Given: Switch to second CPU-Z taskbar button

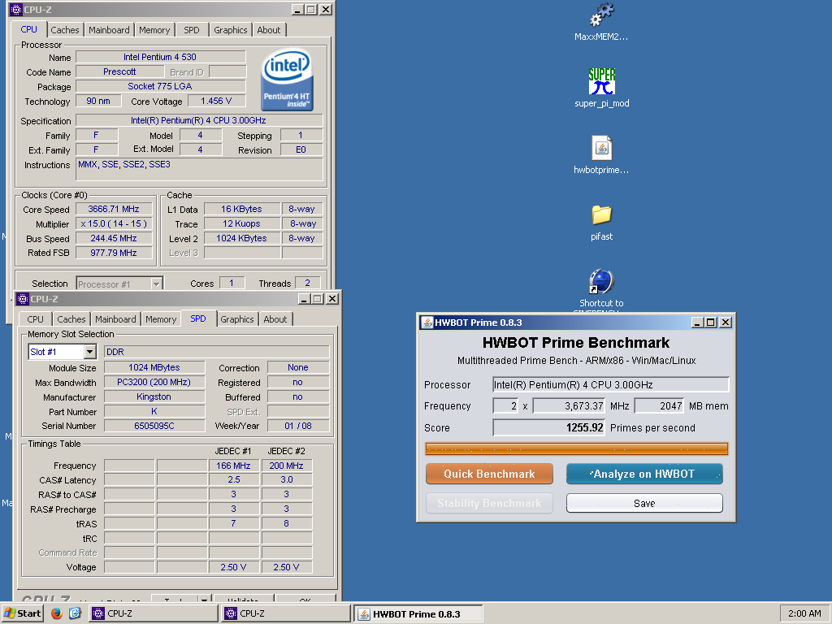Looking at the screenshot, I should [x=285, y=613].
